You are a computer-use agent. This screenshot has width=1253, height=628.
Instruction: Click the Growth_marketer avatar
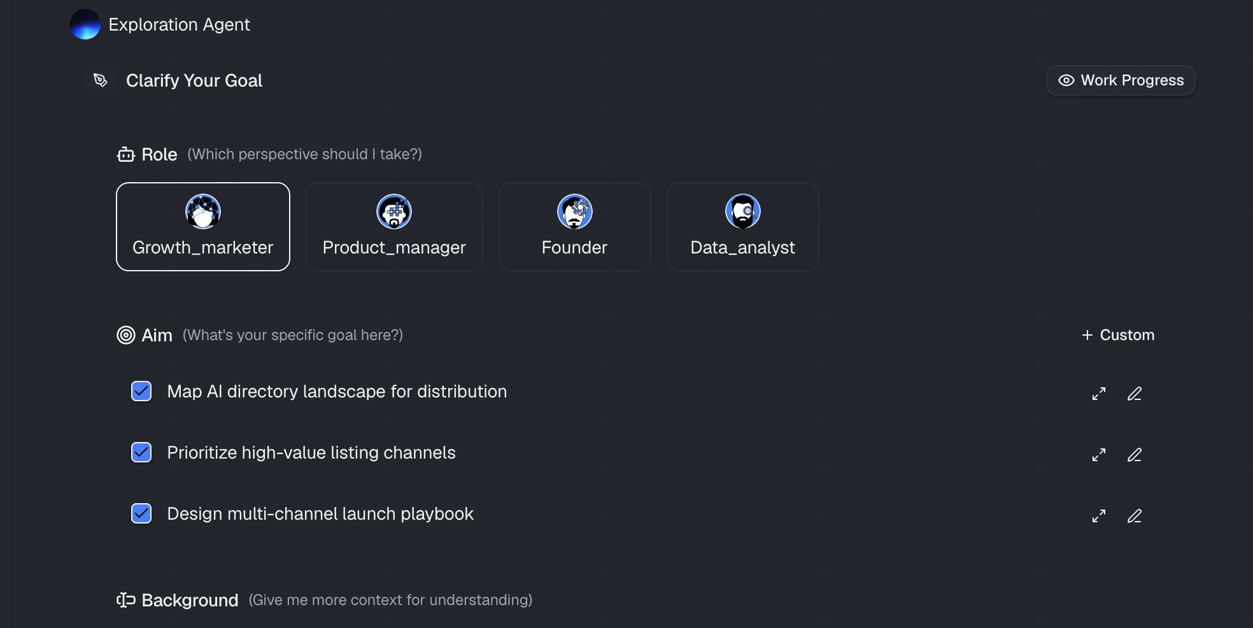pyautogui.click(x=203, y=211)
